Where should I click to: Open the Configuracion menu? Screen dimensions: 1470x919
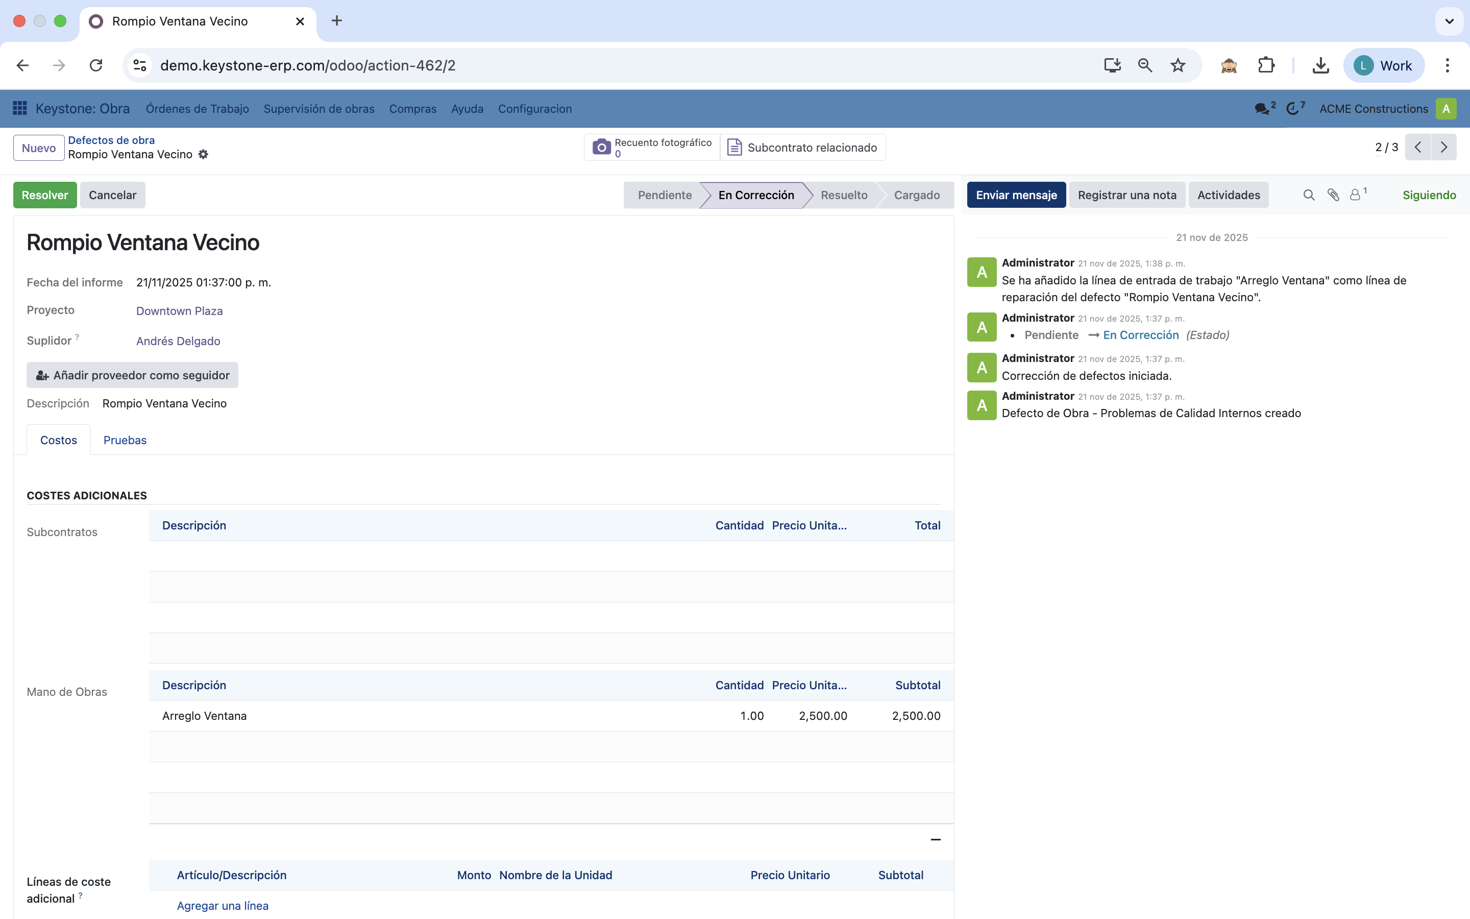click(534, 109)
